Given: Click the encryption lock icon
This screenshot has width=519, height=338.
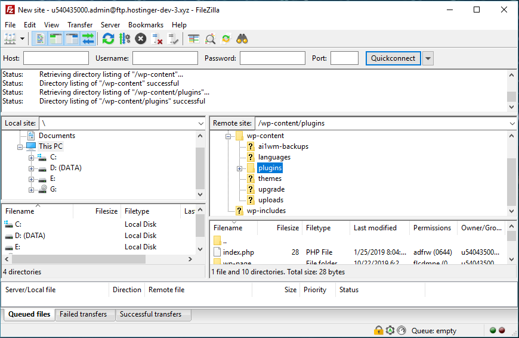Looking at the screenshot, I should click(378, 330).
